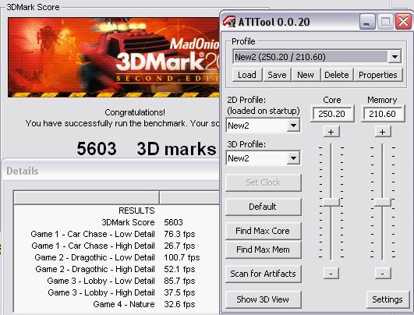Select the 3DMark Score row
Viewport: 414px width, 315px height.
(116, 222)
